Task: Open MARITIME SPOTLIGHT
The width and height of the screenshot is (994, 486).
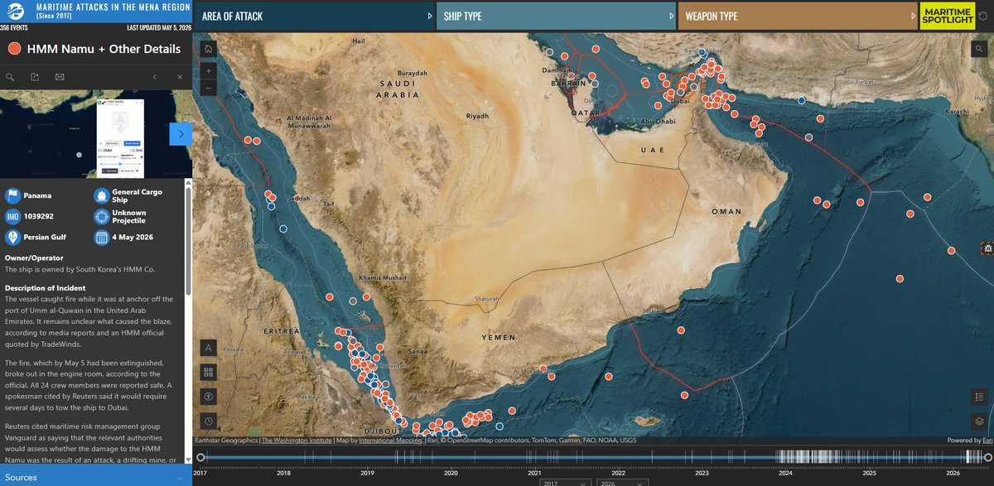Action: (x=947, y=16)
